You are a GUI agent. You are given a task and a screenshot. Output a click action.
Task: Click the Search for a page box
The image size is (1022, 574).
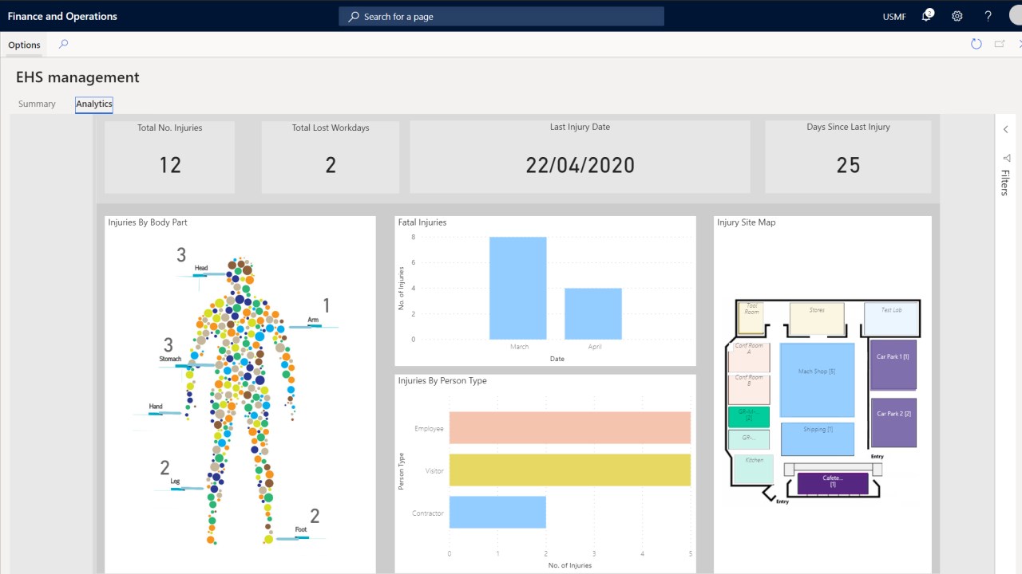(501, 16)
